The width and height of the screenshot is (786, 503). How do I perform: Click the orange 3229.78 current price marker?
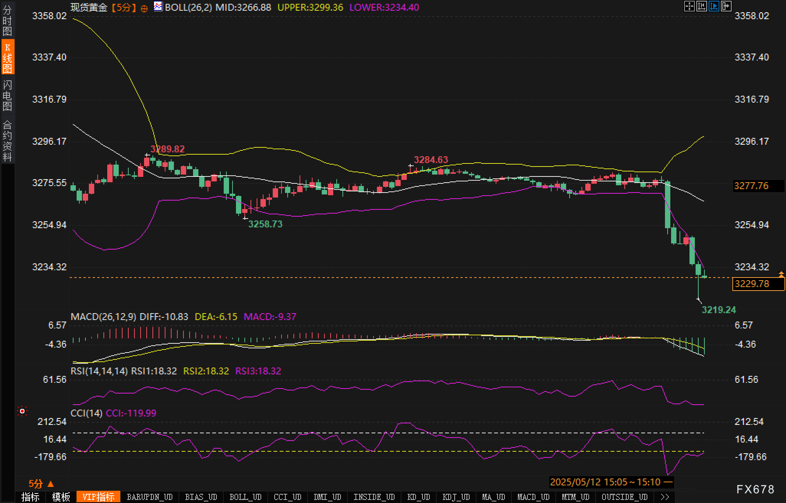[x=758, y=284]
